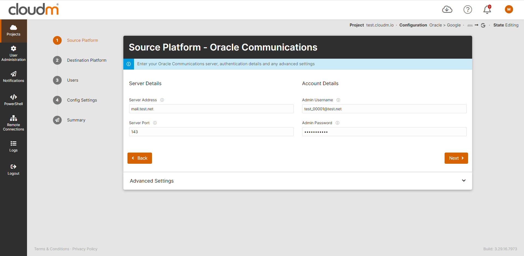Open the help question mark icon
524x256 pixels.
pos(468,10)
